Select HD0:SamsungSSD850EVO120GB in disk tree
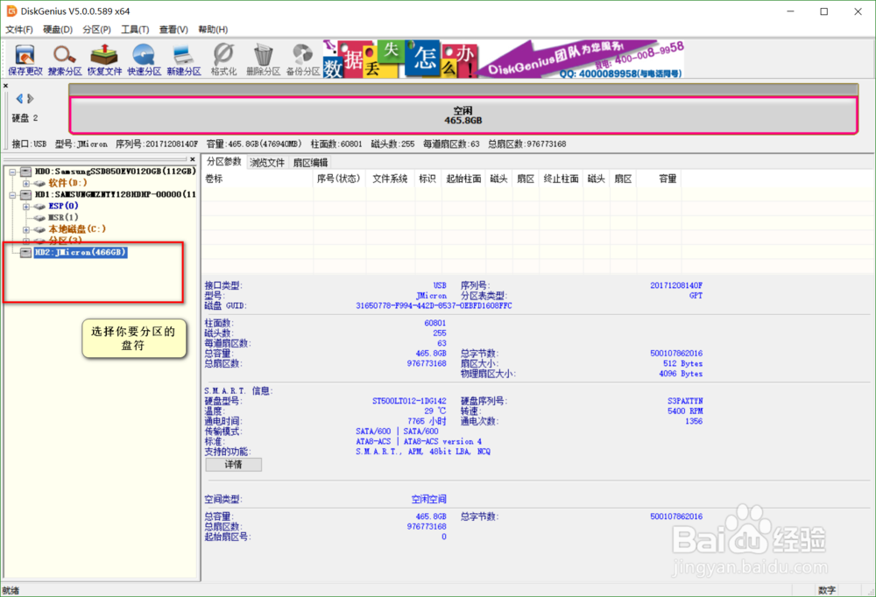This screenshot has height=597, width=876. 115,172
